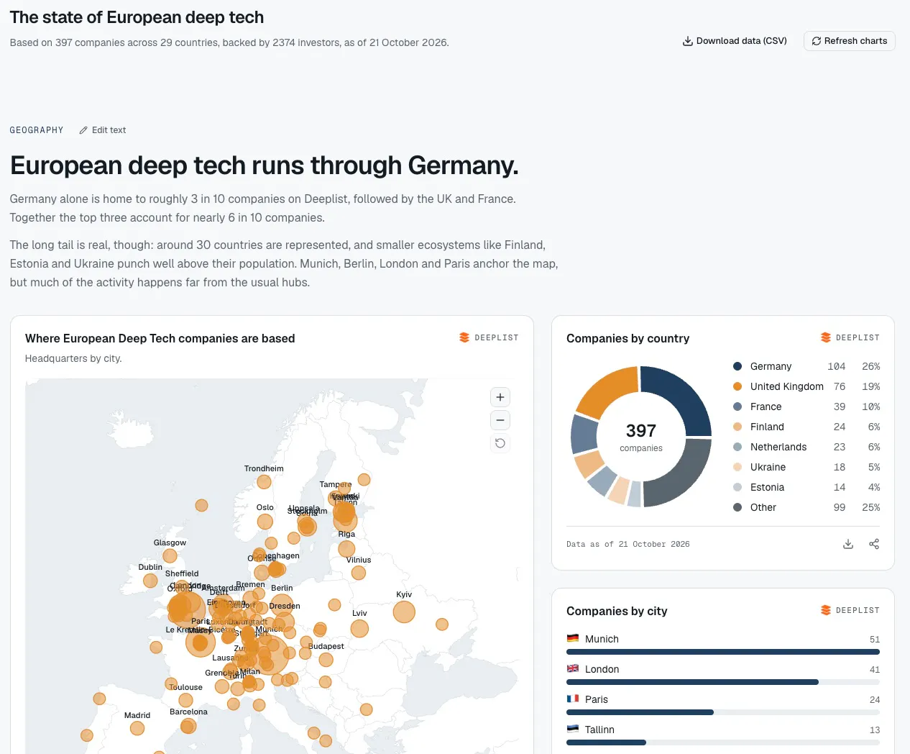Click the Budapest bubble on the map
Screen dimensions: 910x754
tap(326, 660)
